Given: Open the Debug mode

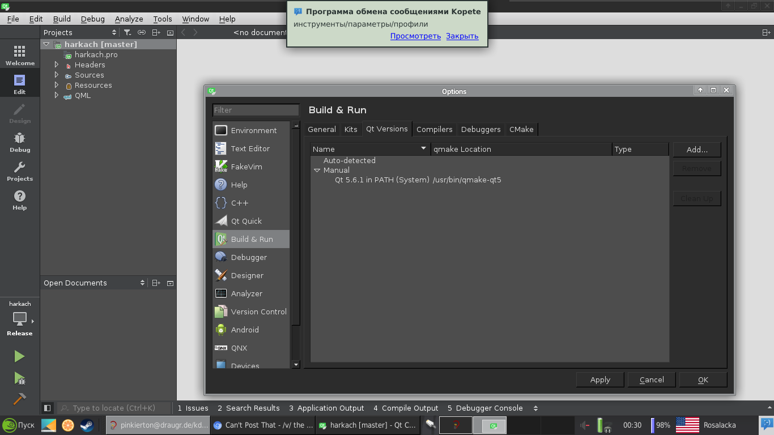Looking at the screenshot, I should coord(20,142).
